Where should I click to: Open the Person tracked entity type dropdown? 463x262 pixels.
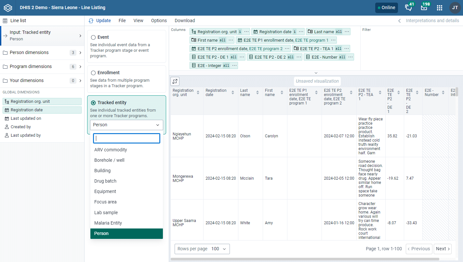[x=126, y=125]
